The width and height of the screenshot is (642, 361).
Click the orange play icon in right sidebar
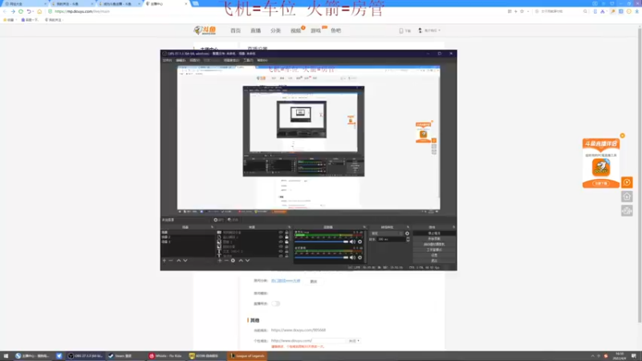coord(627,182)
